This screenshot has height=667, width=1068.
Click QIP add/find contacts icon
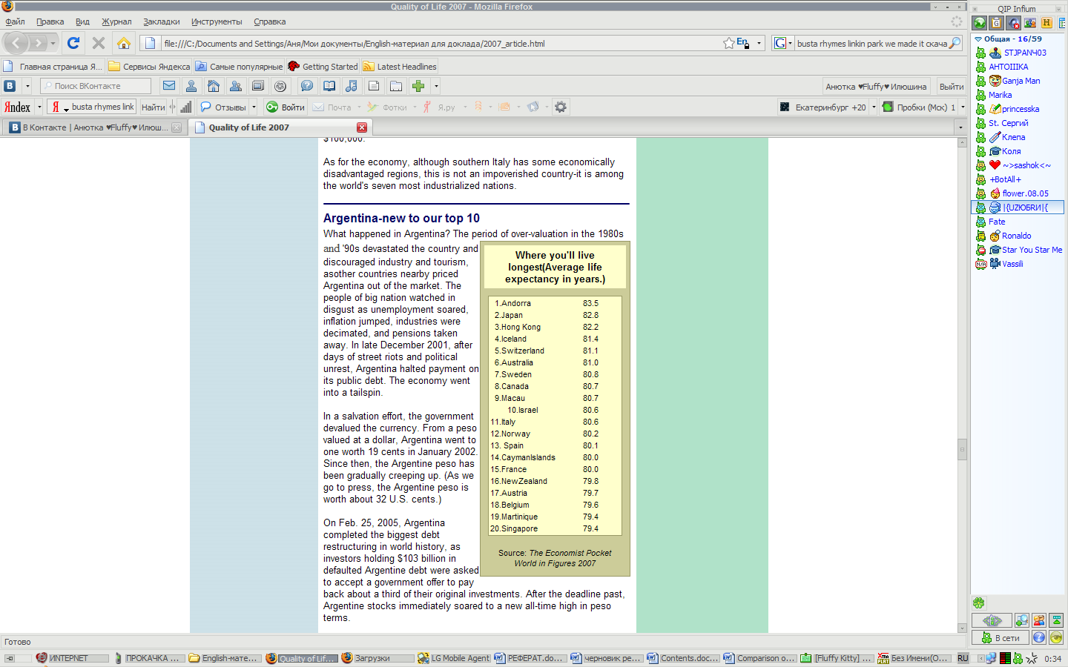click(x=1022, y=620)
